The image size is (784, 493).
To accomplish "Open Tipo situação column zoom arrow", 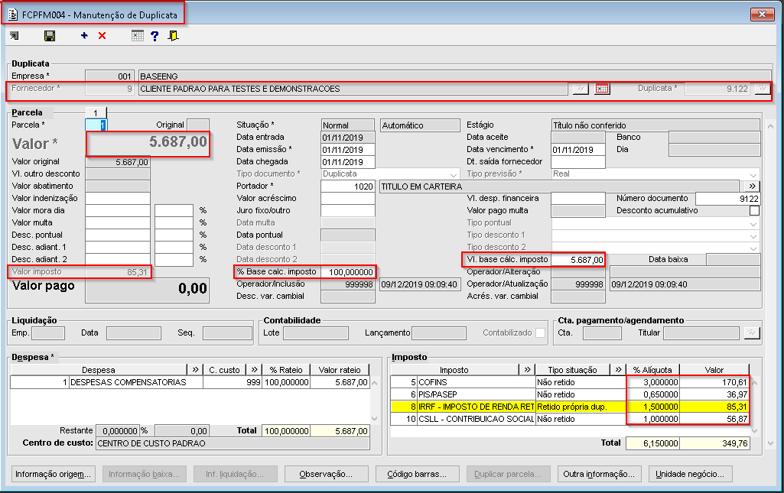I will click(x=618, y=370).
